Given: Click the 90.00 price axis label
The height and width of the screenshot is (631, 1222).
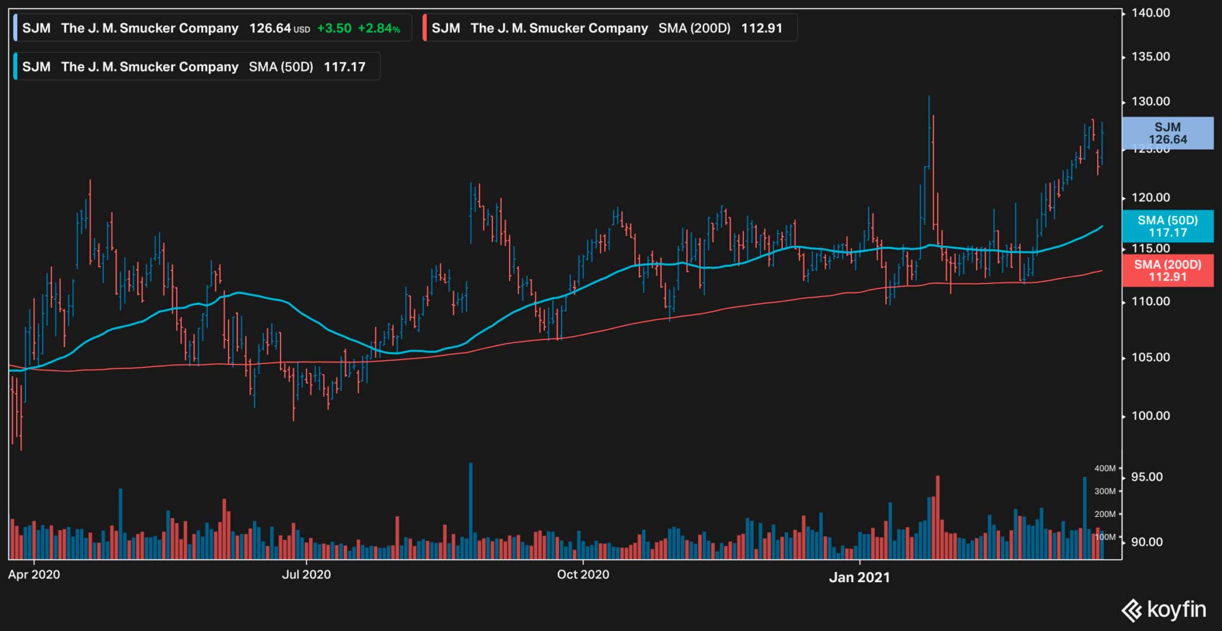Looking at the screenshot, I should click(x=1147, y=542).
